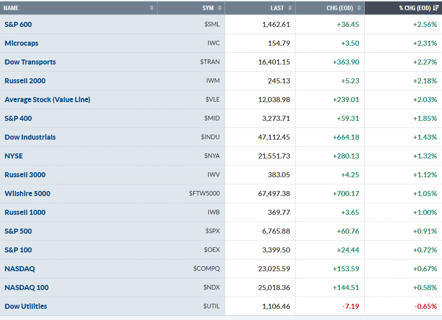This screenshot has width=442, height=320.
Task: Open the S&P 400 link
Action: click(x=18, y=118)
